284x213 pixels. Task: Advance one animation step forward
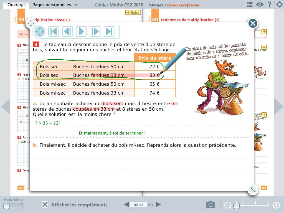(95, 31)
